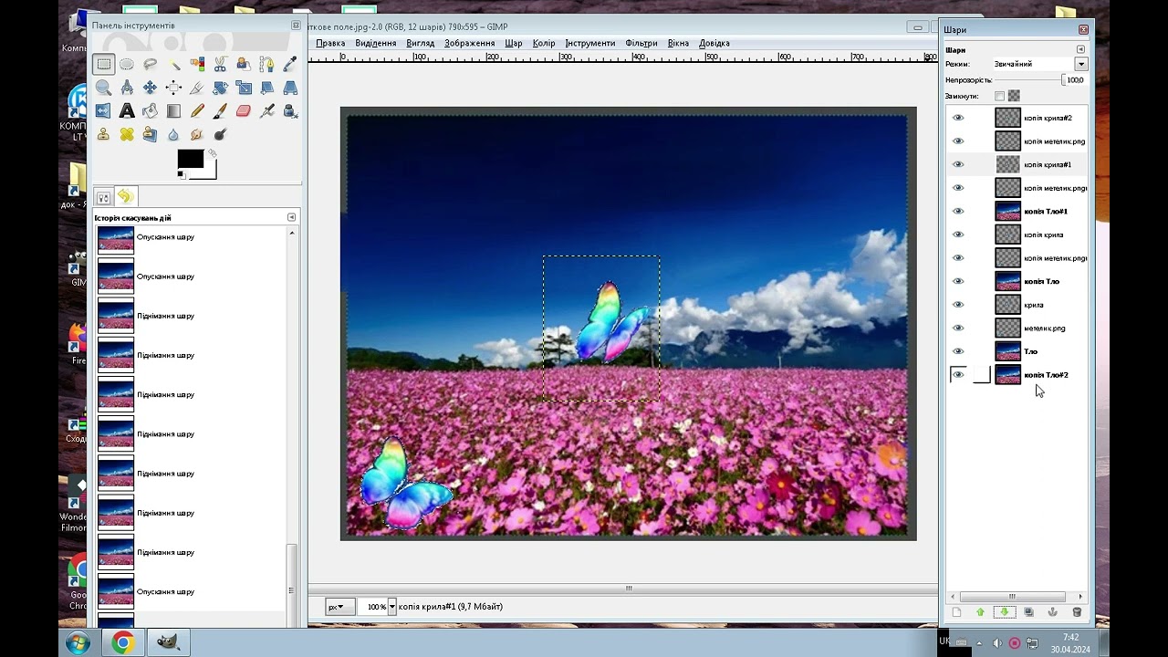The width and height of the screenshot is (1168, 657).
Task: Select the Text tool
Action: [x=127, y=110]
